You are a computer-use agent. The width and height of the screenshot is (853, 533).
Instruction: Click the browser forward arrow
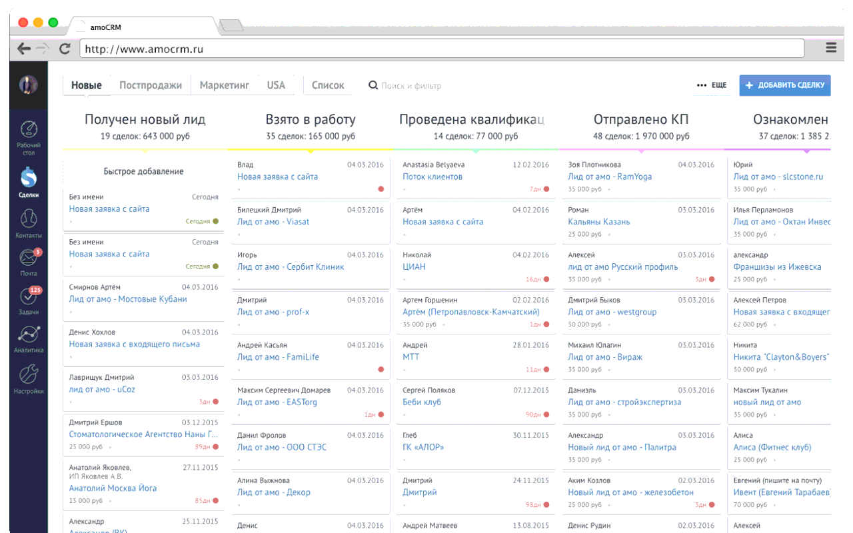tap(43, 49)
